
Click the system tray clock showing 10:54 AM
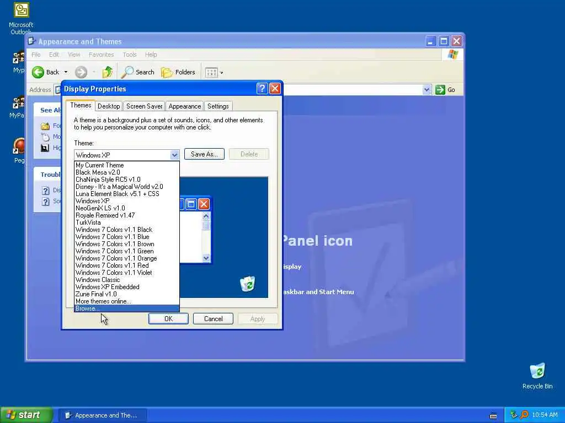tap(545, 415)
